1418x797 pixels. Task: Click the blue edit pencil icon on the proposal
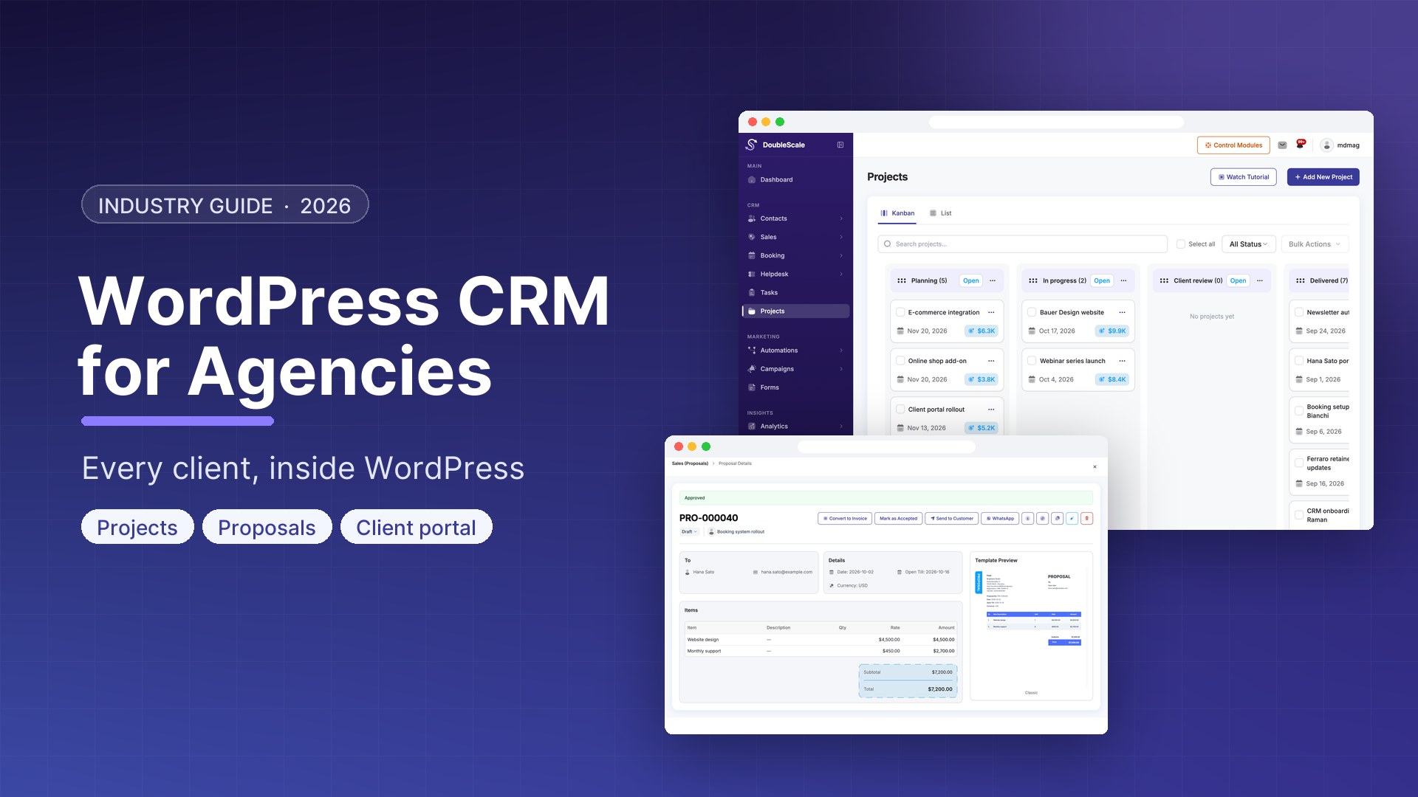click(x=1072, y=519)
